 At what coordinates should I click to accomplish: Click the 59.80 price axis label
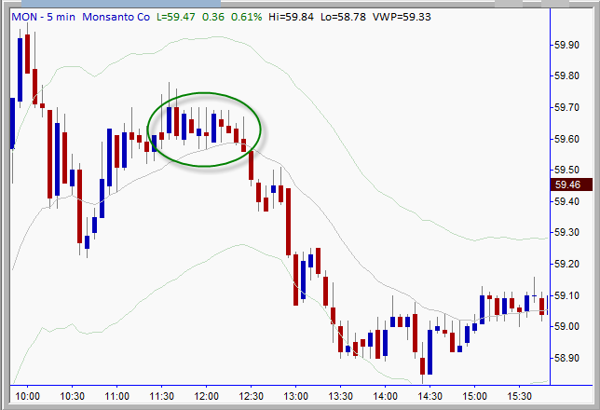point(566,75)
